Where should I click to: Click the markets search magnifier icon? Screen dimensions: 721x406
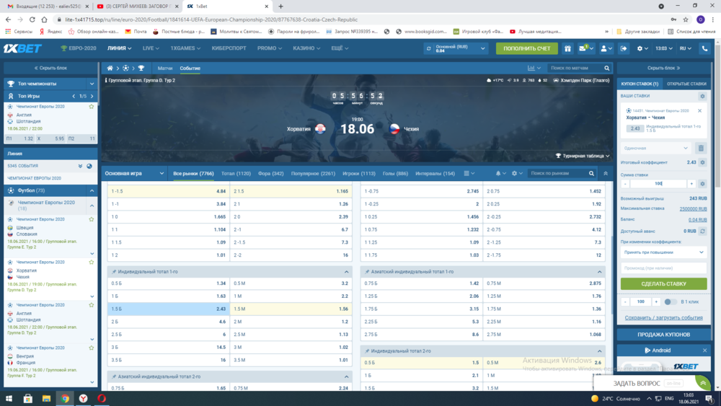[x=592, y=173]
